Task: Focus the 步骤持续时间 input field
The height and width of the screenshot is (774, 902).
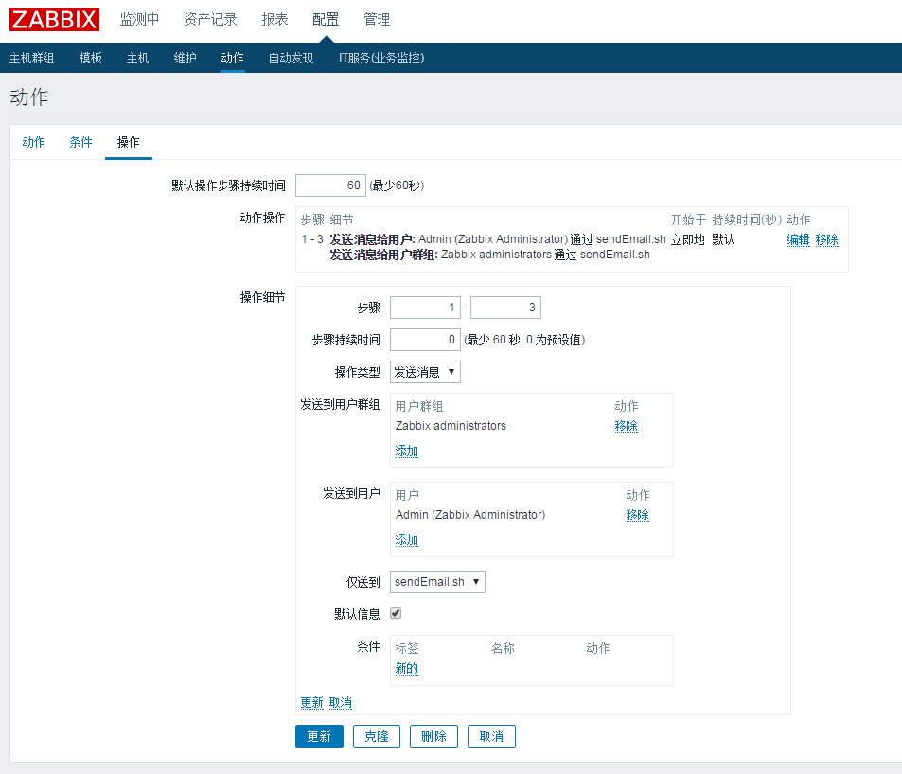Action: click(x=425, y=340)
